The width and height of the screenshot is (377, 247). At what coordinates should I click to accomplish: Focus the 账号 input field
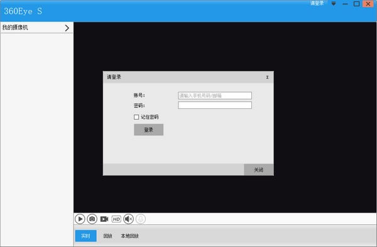coord(215,95)
